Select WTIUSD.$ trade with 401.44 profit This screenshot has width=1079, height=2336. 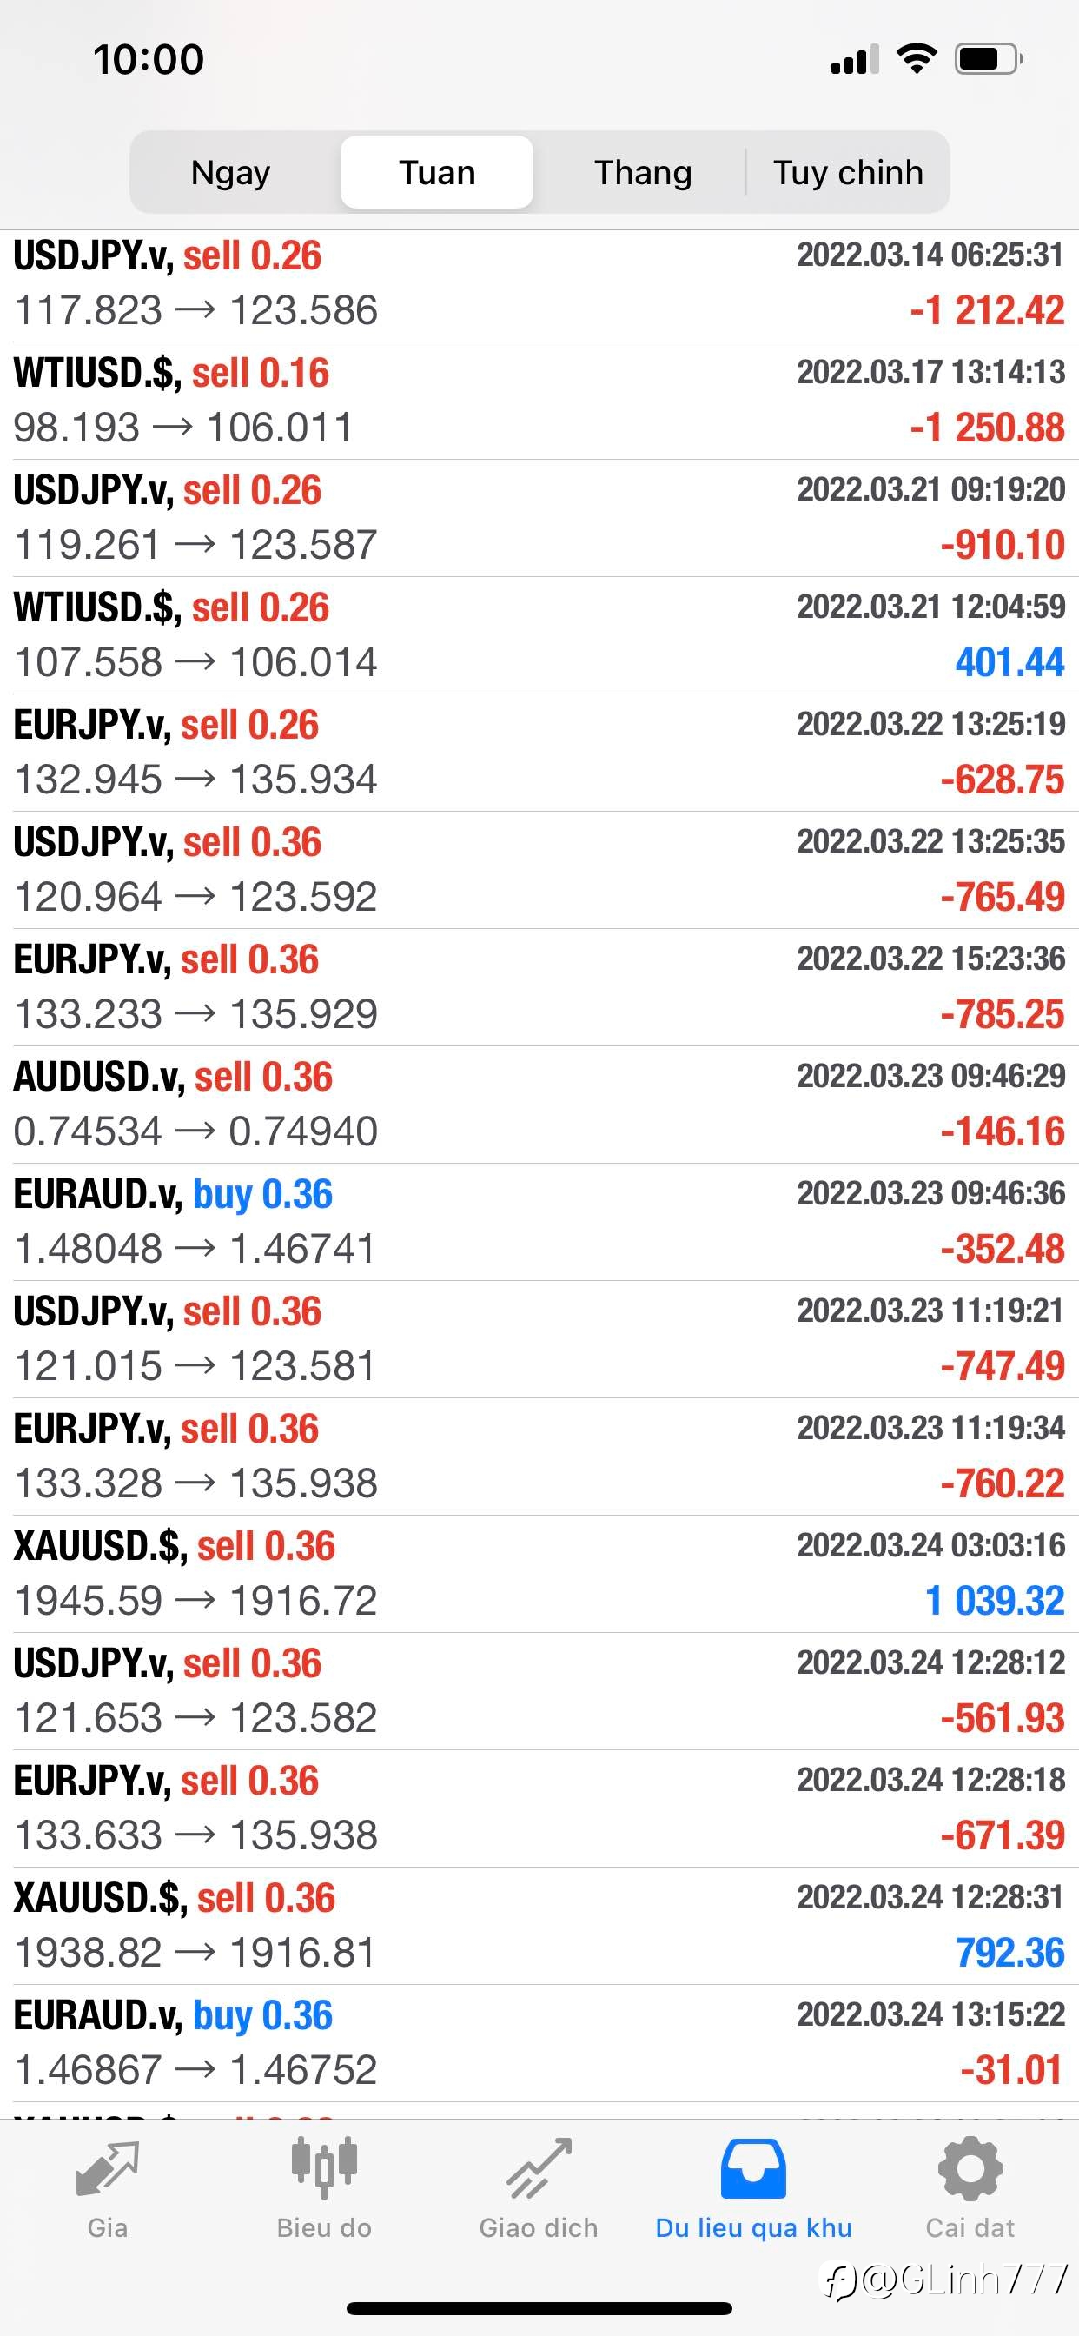tap(539, 635)
